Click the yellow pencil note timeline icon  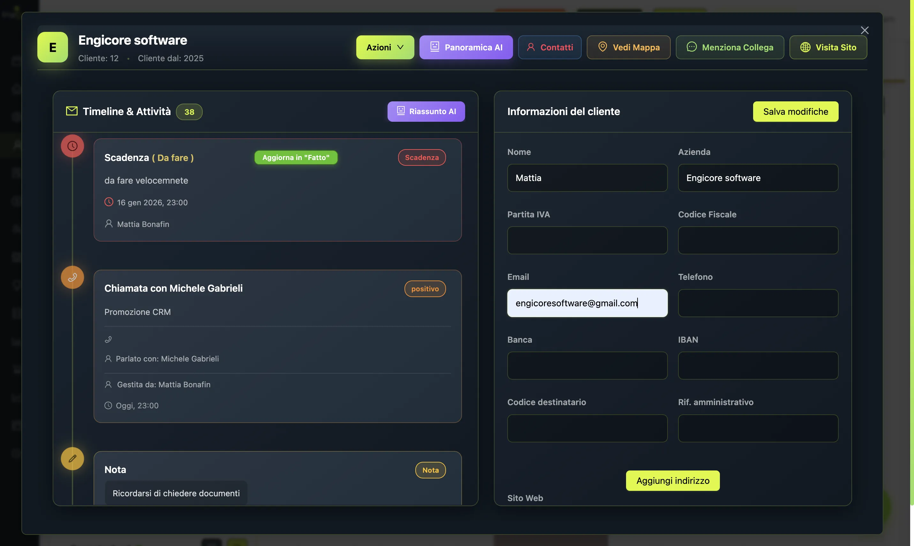point(72,458)
